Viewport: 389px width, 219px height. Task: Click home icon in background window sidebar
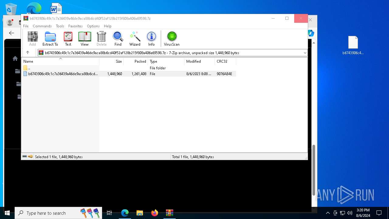tap(15, 58)
